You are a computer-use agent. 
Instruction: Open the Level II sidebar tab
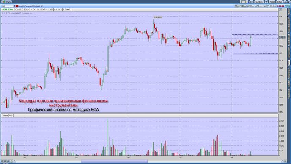289,83
